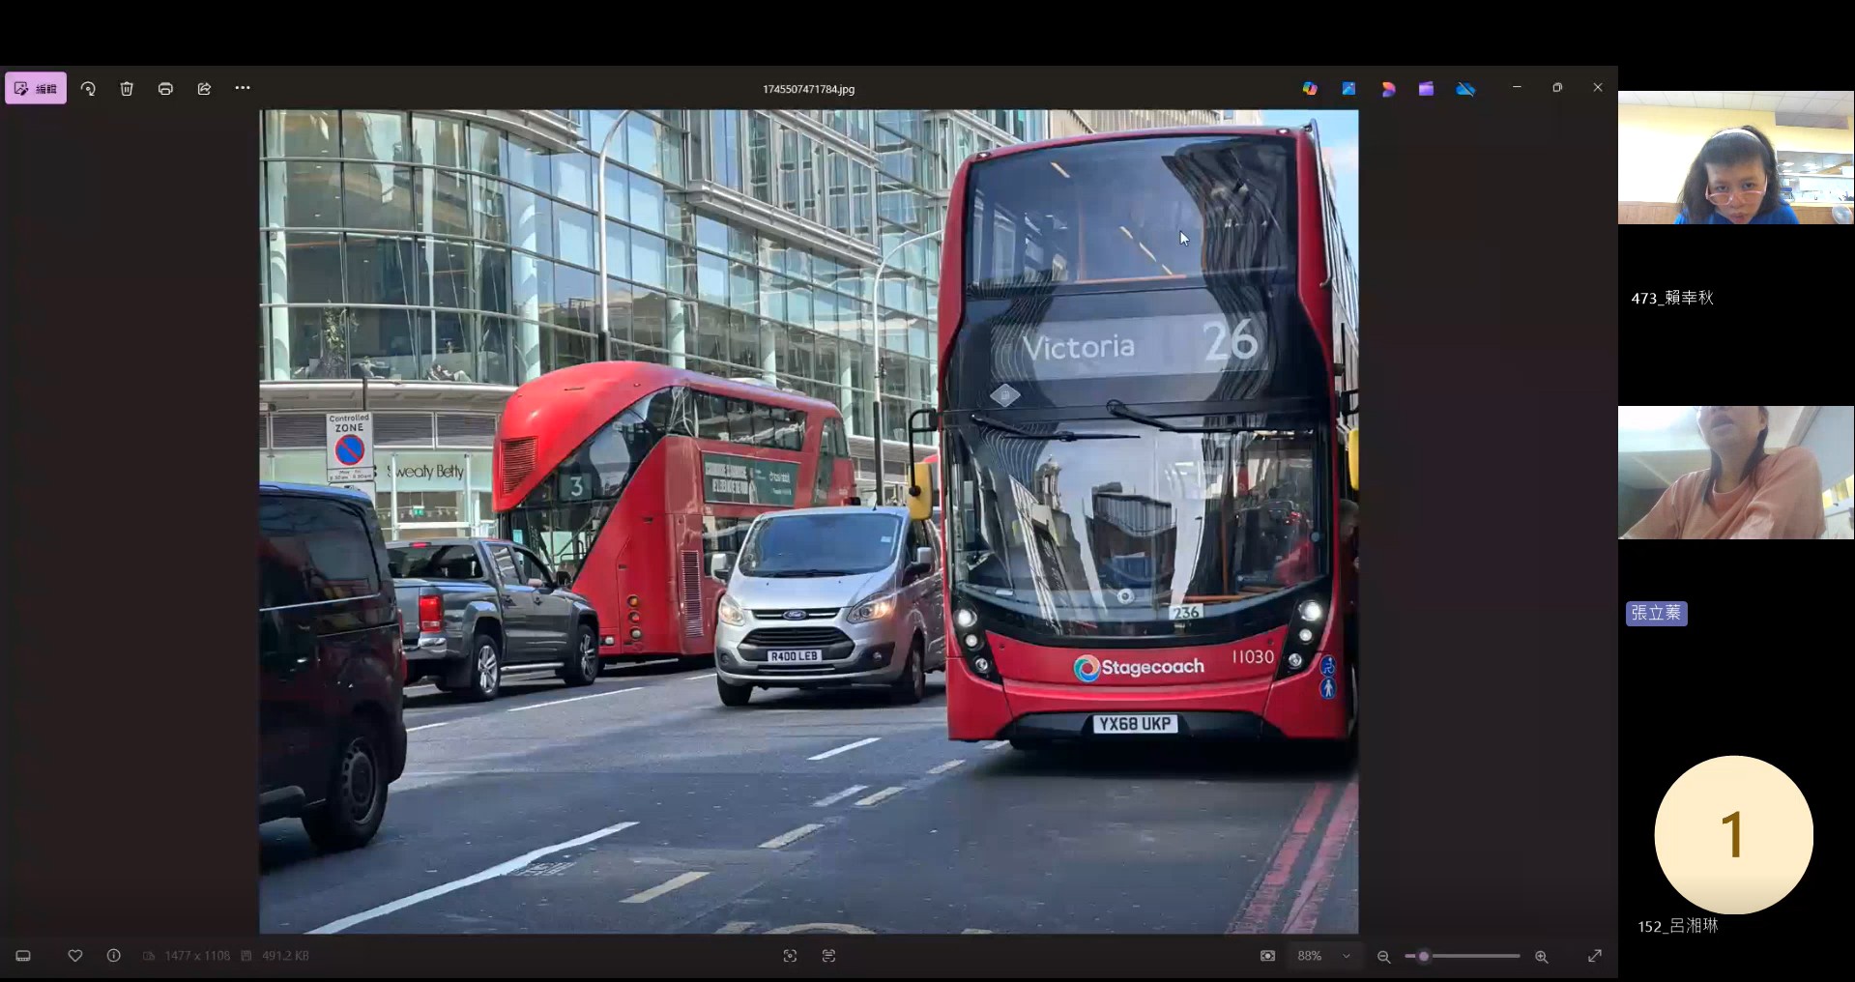Open the three-dot more options menu
Screen dimensions: 1855x982
point(243,88)
